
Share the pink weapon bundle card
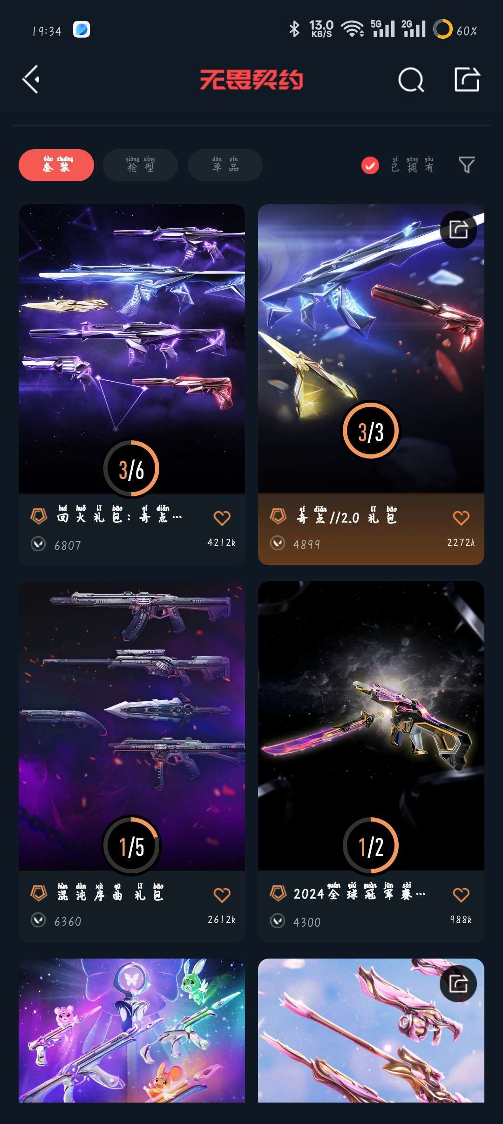pos(458,983)
